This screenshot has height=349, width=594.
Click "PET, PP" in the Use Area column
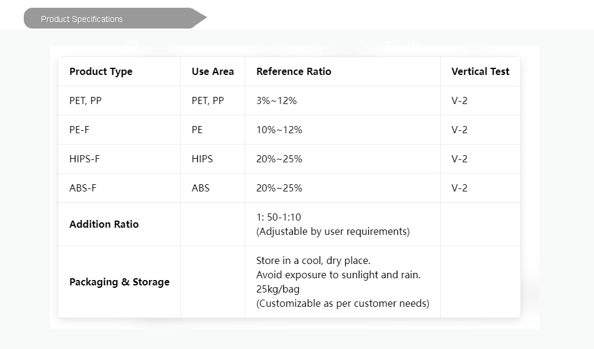[208, 100]
